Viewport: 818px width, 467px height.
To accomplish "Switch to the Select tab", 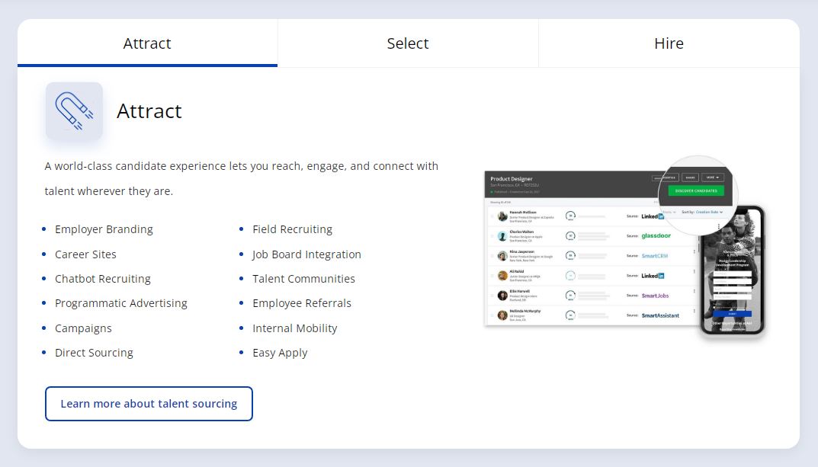I will 407,43.
